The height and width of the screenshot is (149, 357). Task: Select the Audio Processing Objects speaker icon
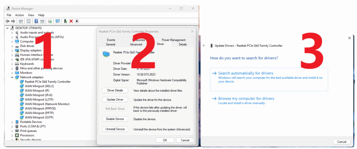[x=17, y=37]
